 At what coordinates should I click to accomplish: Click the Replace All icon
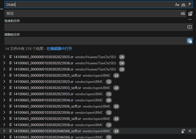tap(190, 13)
